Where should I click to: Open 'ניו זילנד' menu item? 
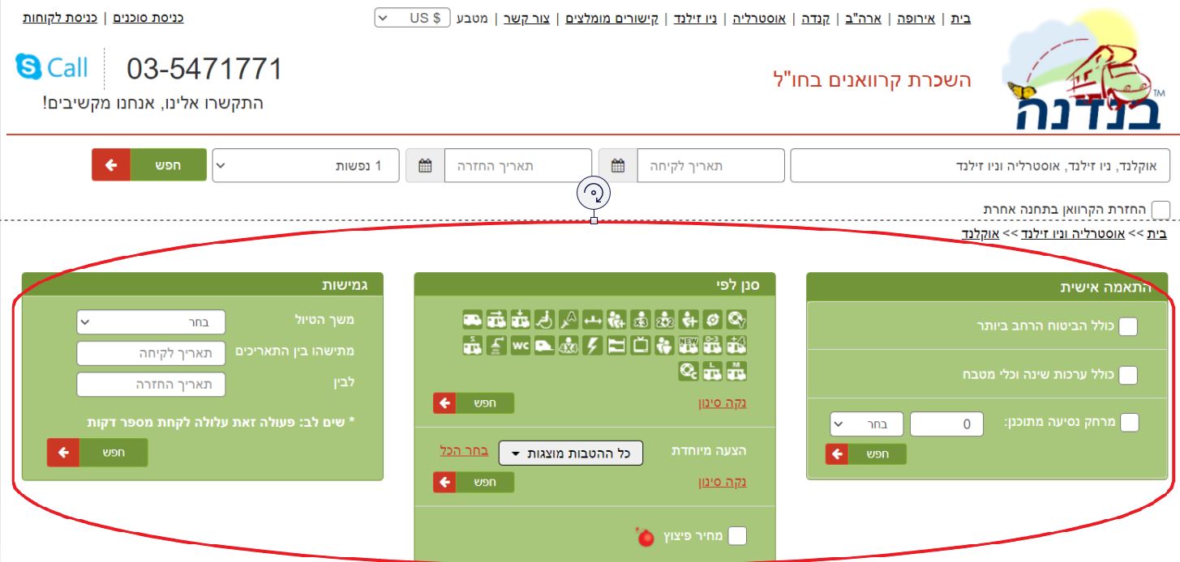695,18
